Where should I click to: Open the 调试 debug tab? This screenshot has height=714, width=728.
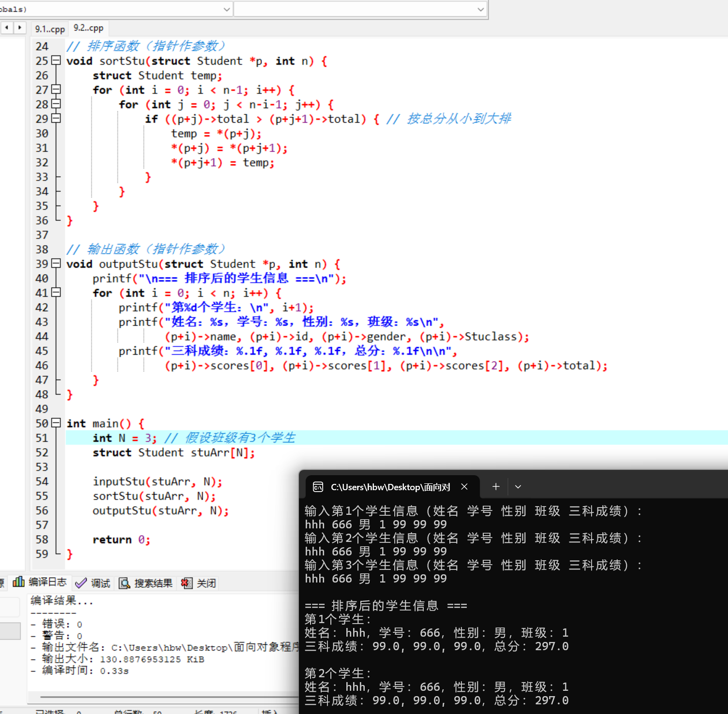coord(93,583)
